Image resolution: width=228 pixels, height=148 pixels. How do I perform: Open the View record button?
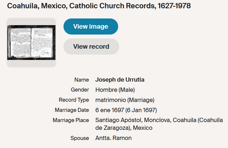pos(91,47)
